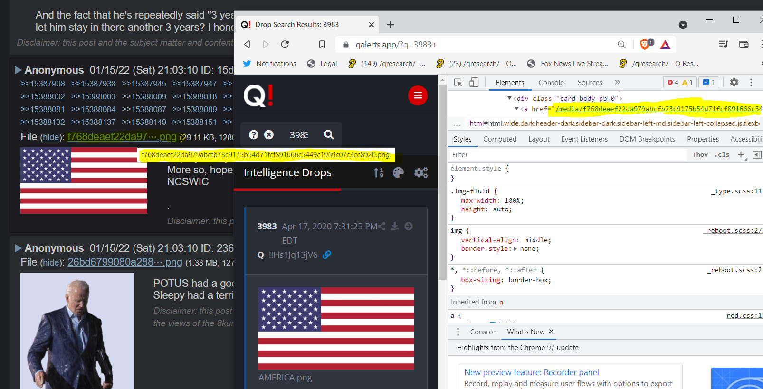This screenshot has width=763, height=389.
Task: Open _type.scss source link
Action: (x=736, y=191)
